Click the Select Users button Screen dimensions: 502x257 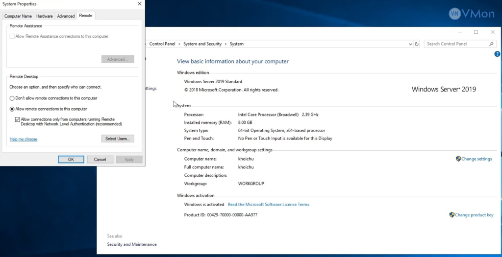pos(118,139)
